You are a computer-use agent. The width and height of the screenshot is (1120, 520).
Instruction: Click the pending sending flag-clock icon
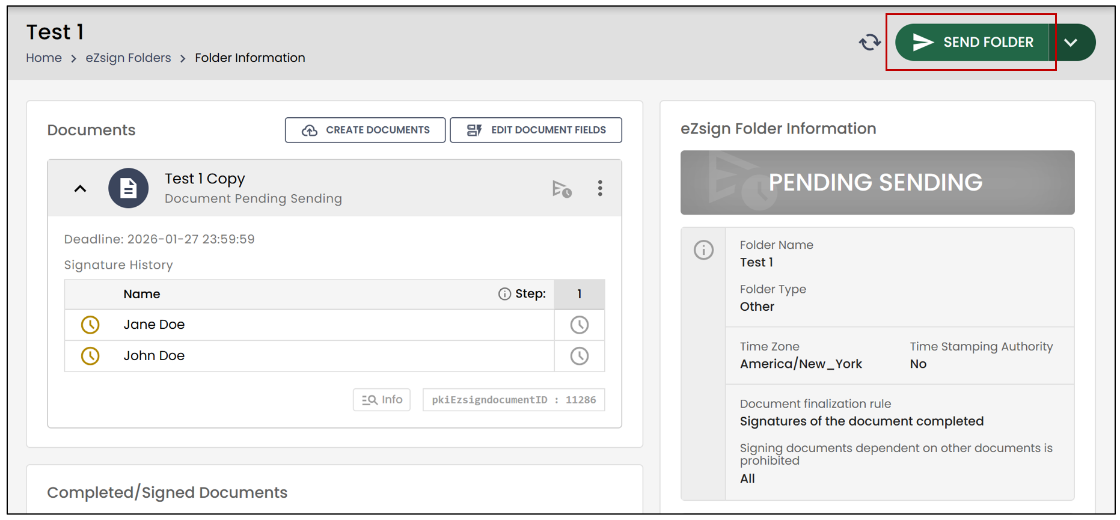pyautogui.click(x=562, y=189)
